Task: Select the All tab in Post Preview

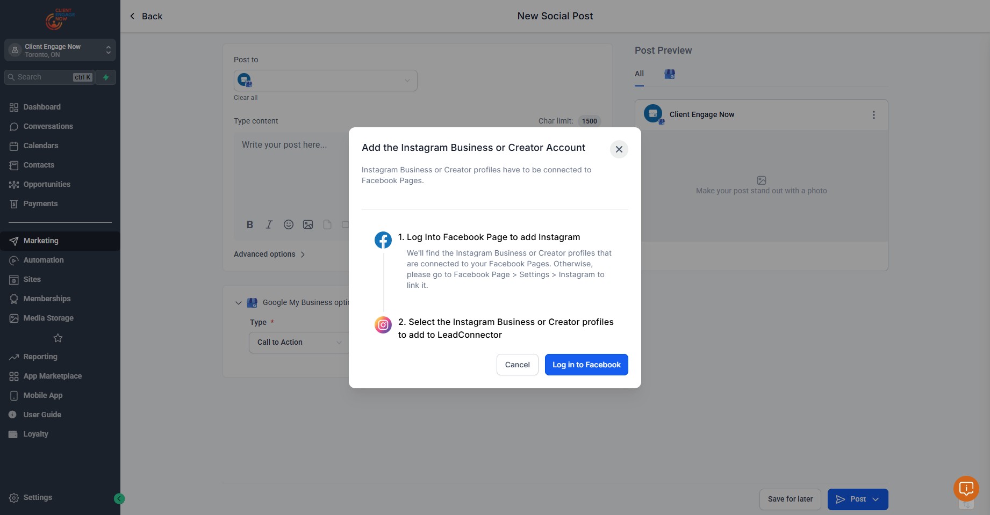Action: click(x=639, y=74)
